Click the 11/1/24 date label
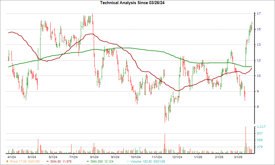 click(157, 157)
